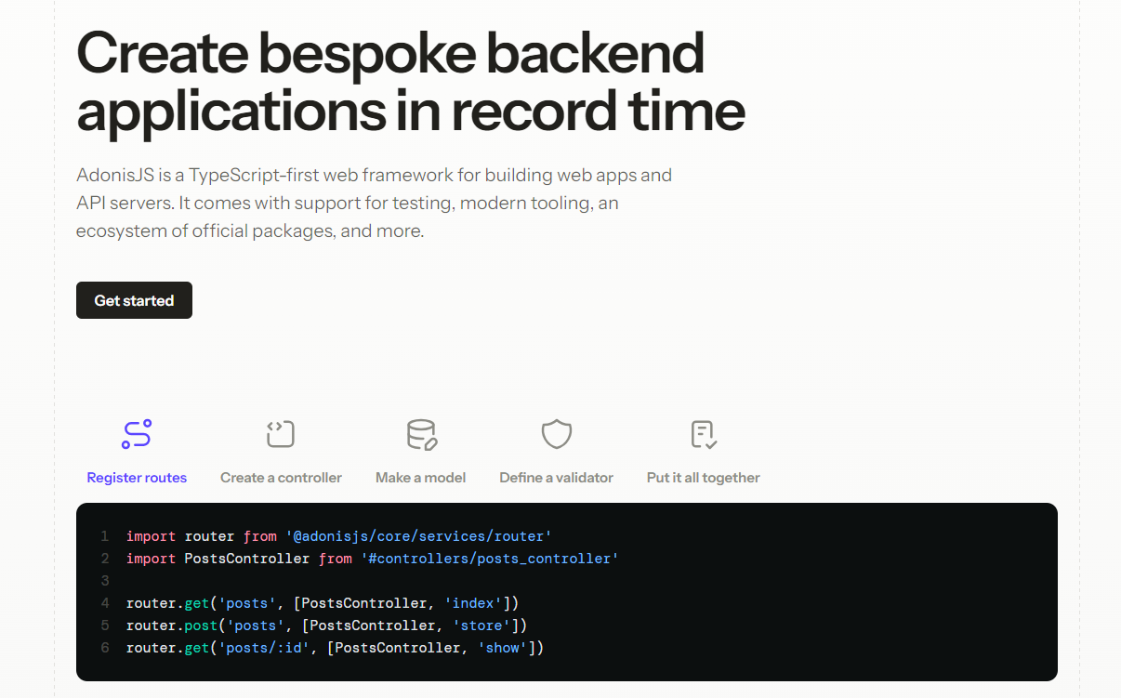Image resolution: width=1121 pixels, height=698 pixels.
Task: Click 'import PostsController' on line 2
Action: click(x=218, y=559)
